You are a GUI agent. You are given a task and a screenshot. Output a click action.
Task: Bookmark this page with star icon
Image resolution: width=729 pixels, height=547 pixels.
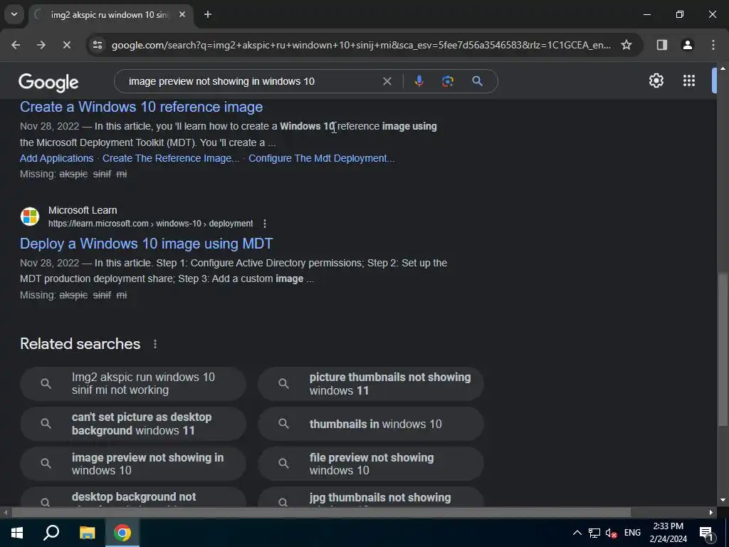[626, 45]
